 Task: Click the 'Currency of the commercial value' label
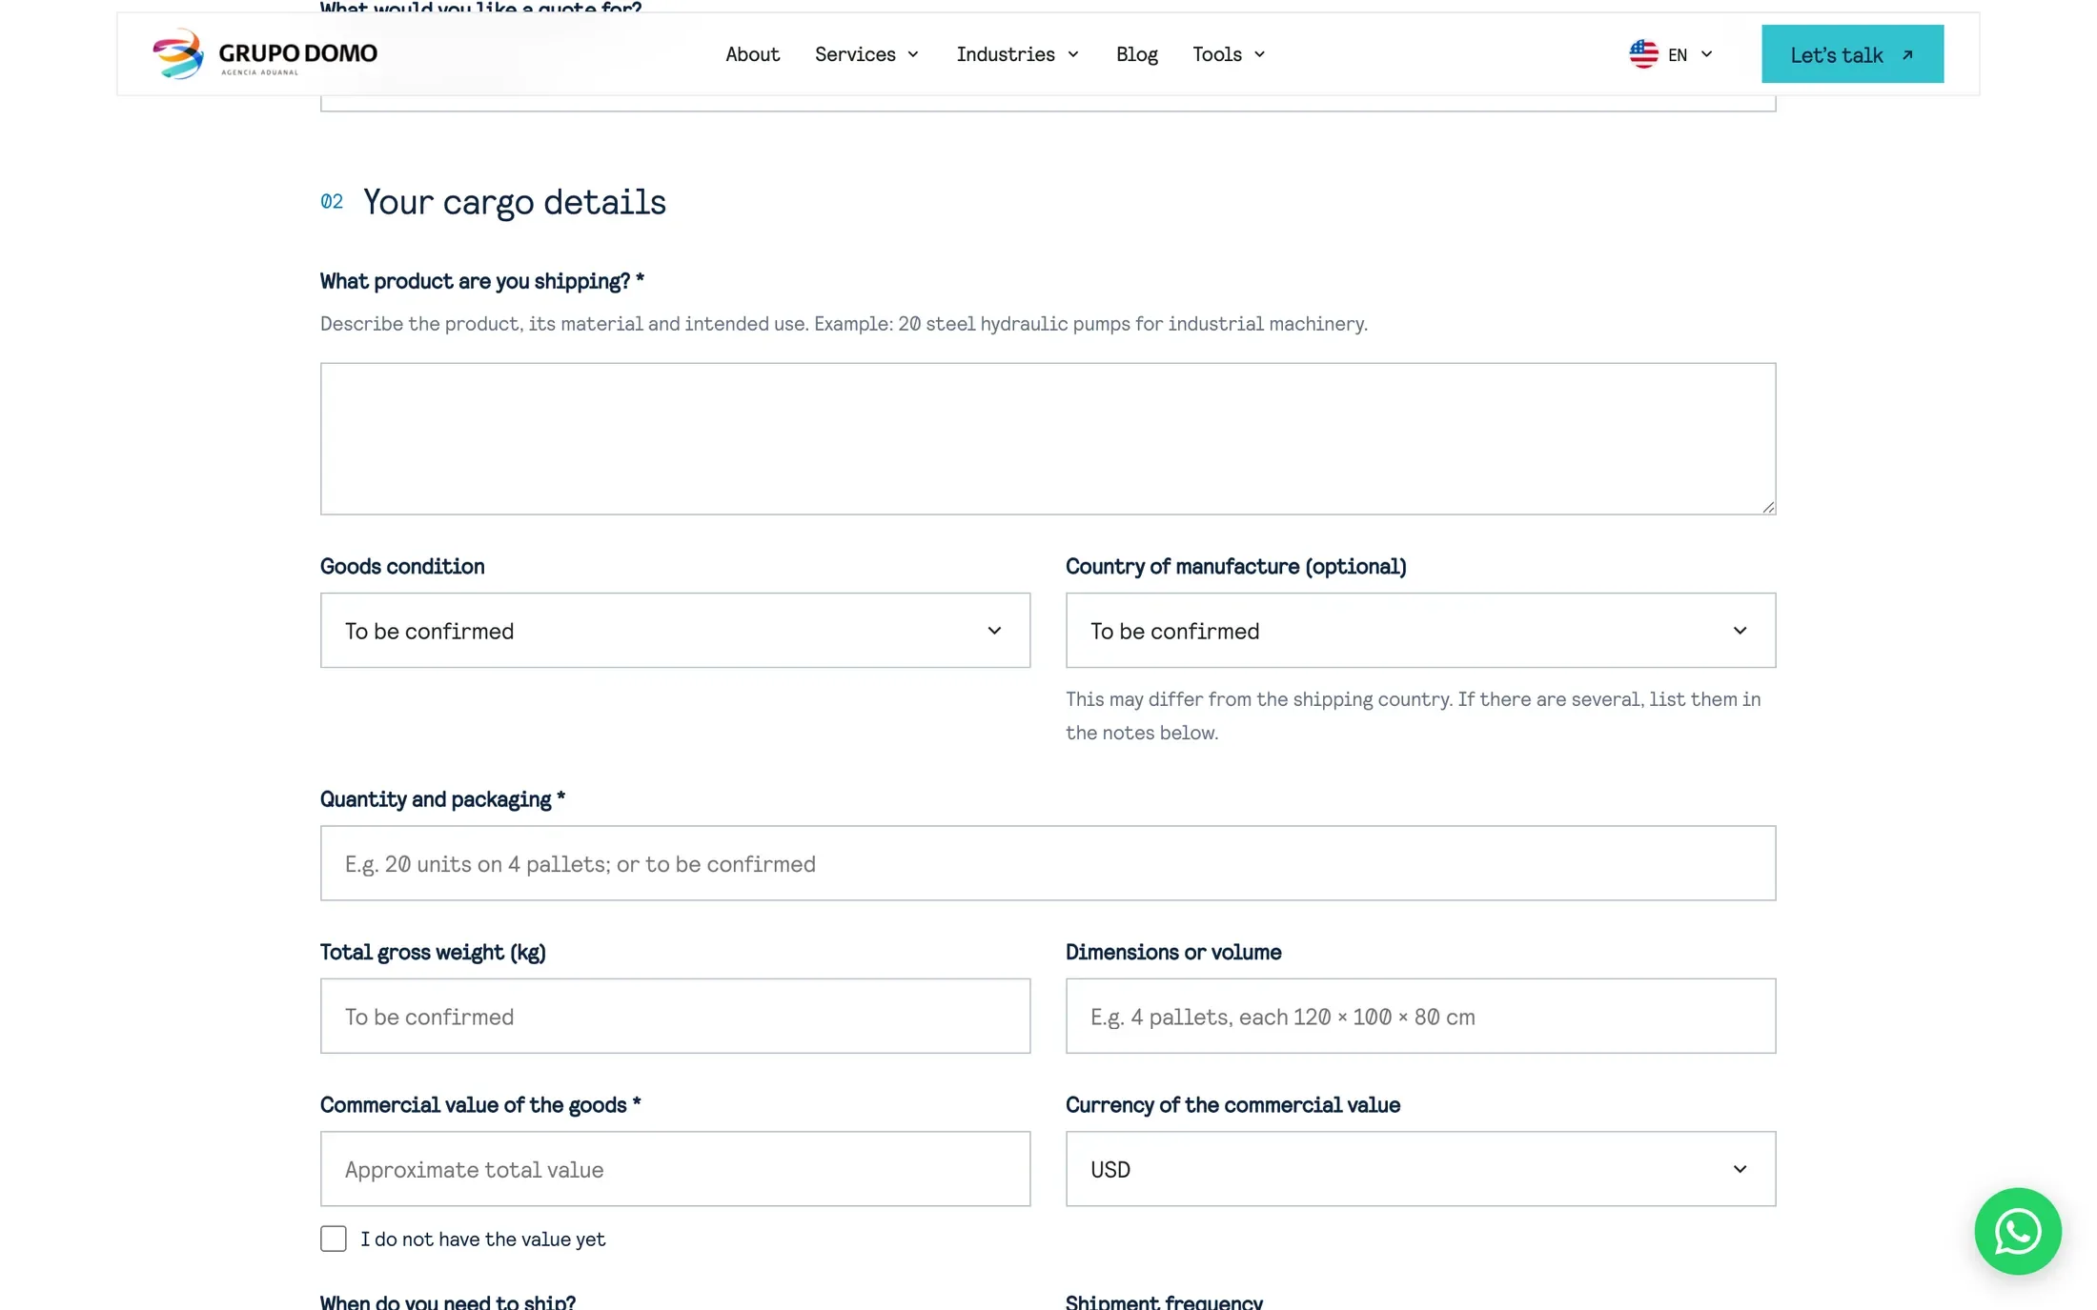click(1232, 1105)
